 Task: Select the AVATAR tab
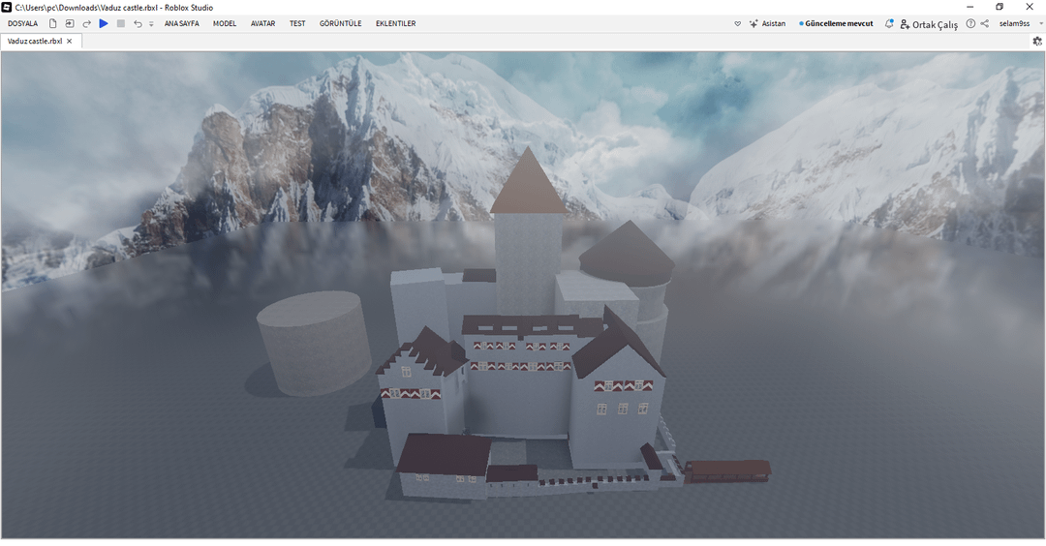pyautogui.click(x=262, y=23)
